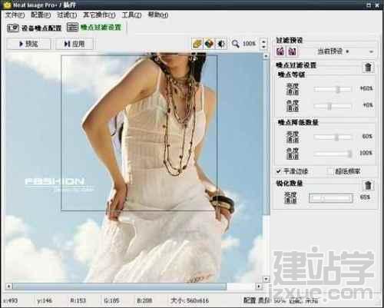Image resolution: width=384 pixels, height=308 pixels.
Task: Decrease zoom with the down stepper arrow
Action: 263,47
